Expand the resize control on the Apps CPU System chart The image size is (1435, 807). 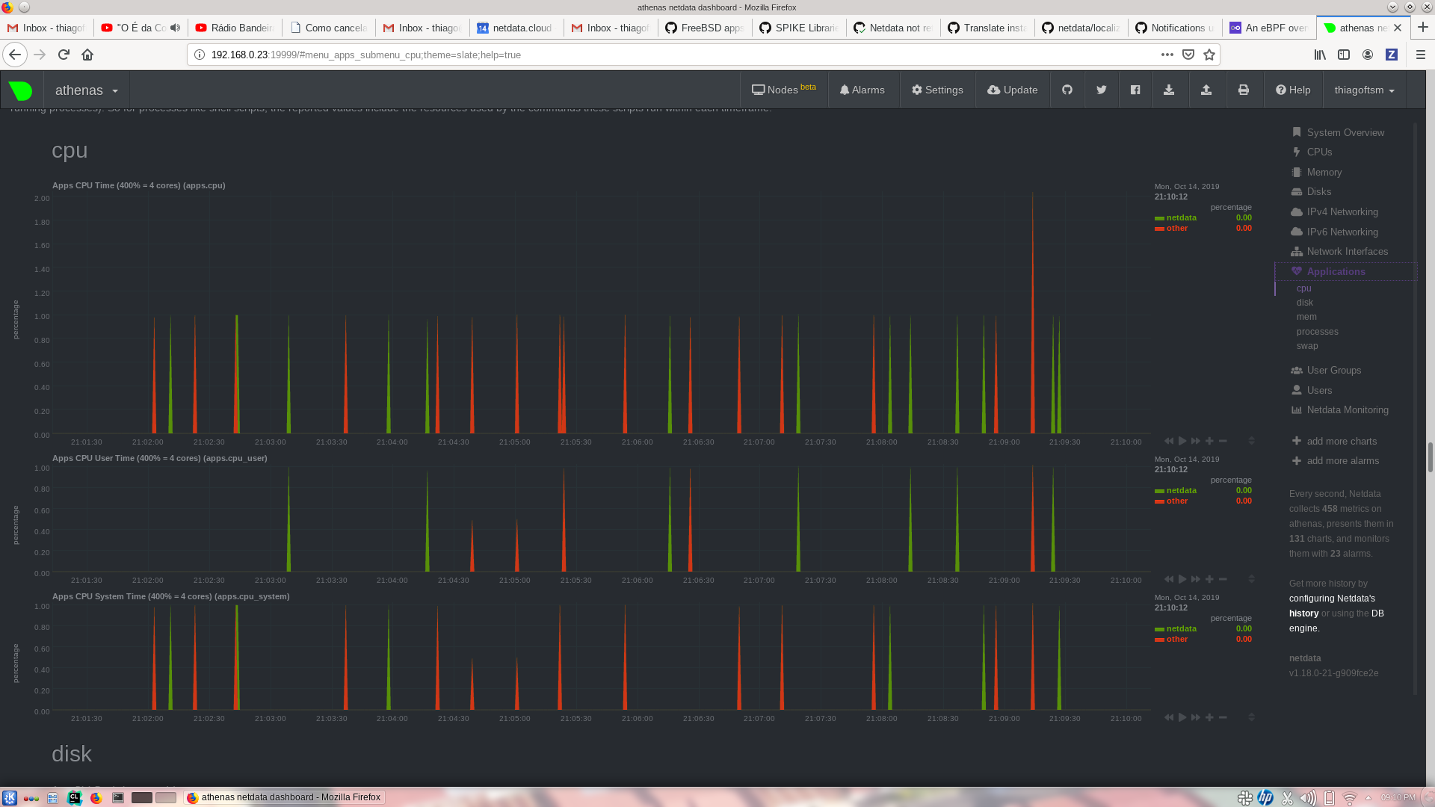1252,717
